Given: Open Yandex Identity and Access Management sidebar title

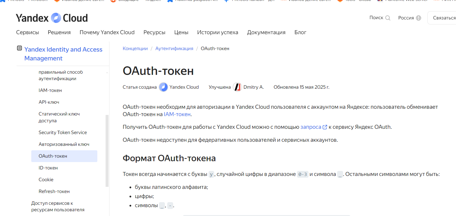Looking at the screenshot, I should pyautogui.click(x=63, y=54).
